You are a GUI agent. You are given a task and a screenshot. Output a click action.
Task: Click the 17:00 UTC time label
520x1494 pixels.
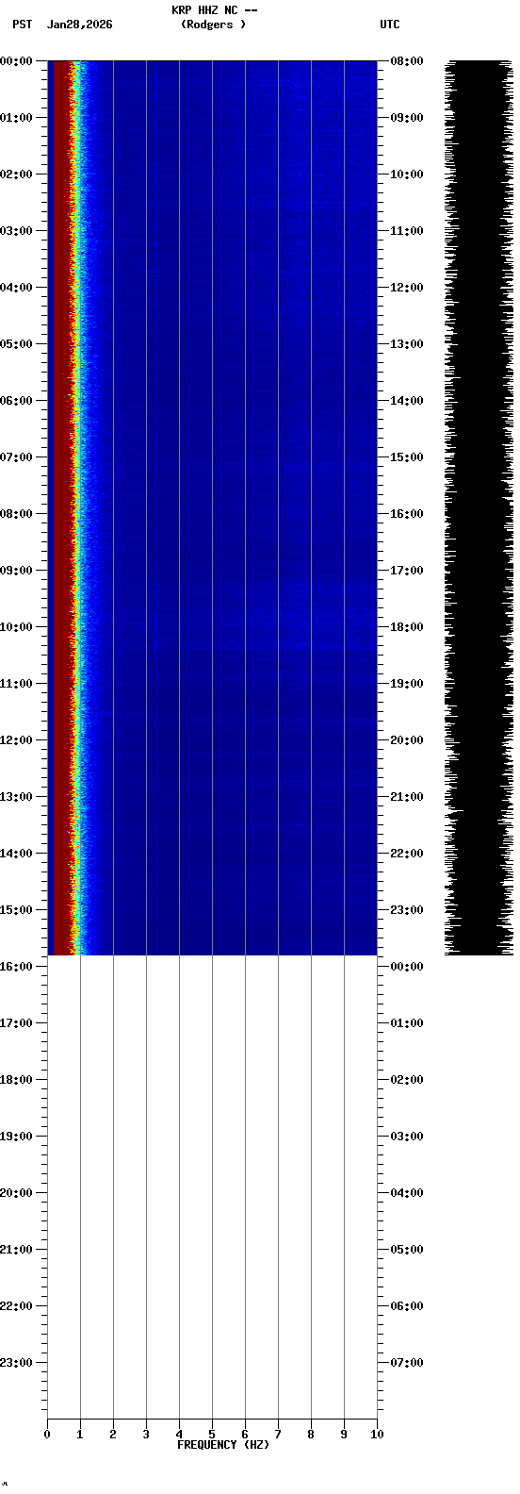pyautogui.click(x=406, y=571)
